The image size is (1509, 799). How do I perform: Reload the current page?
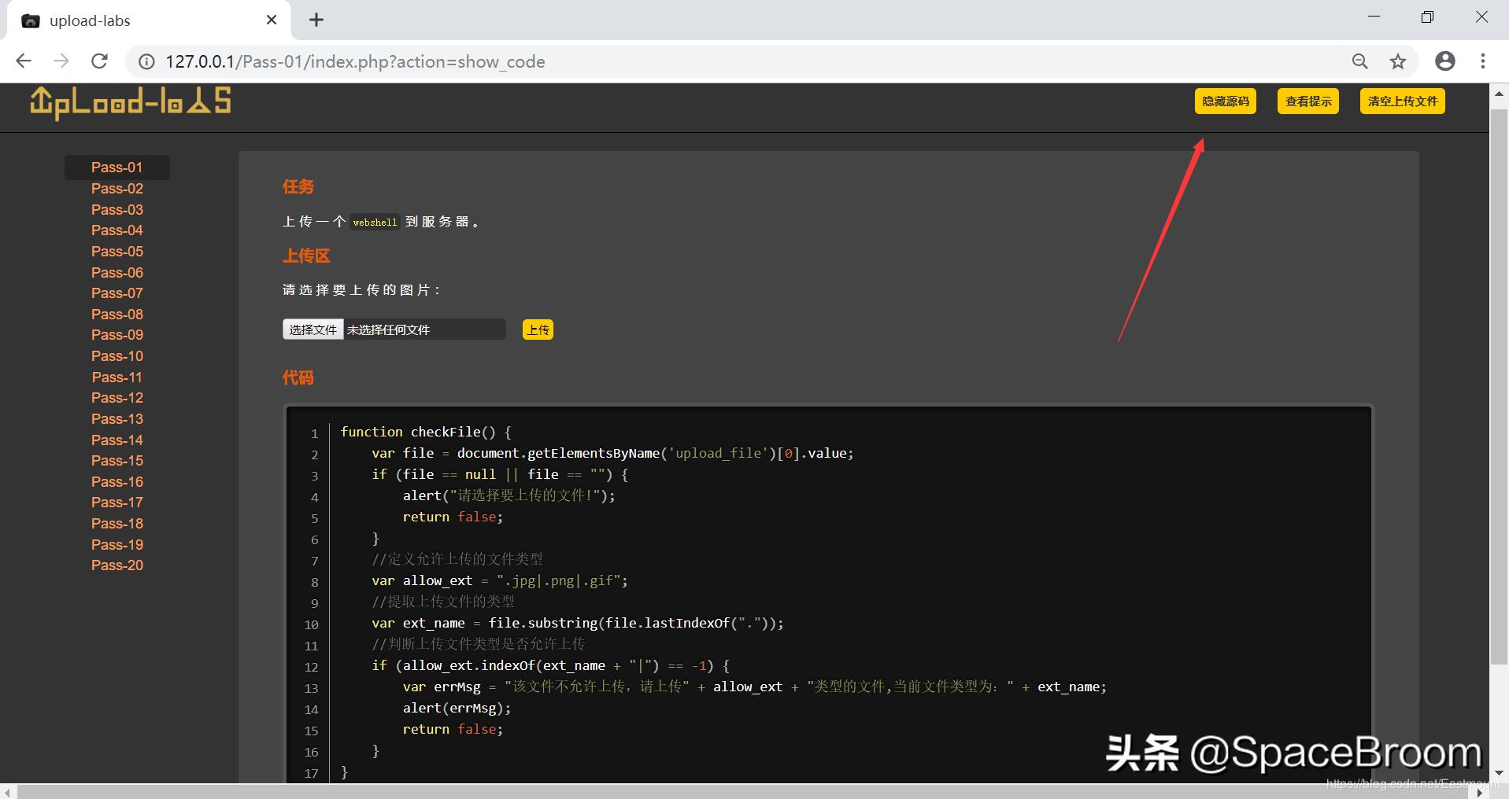(99, 61)
